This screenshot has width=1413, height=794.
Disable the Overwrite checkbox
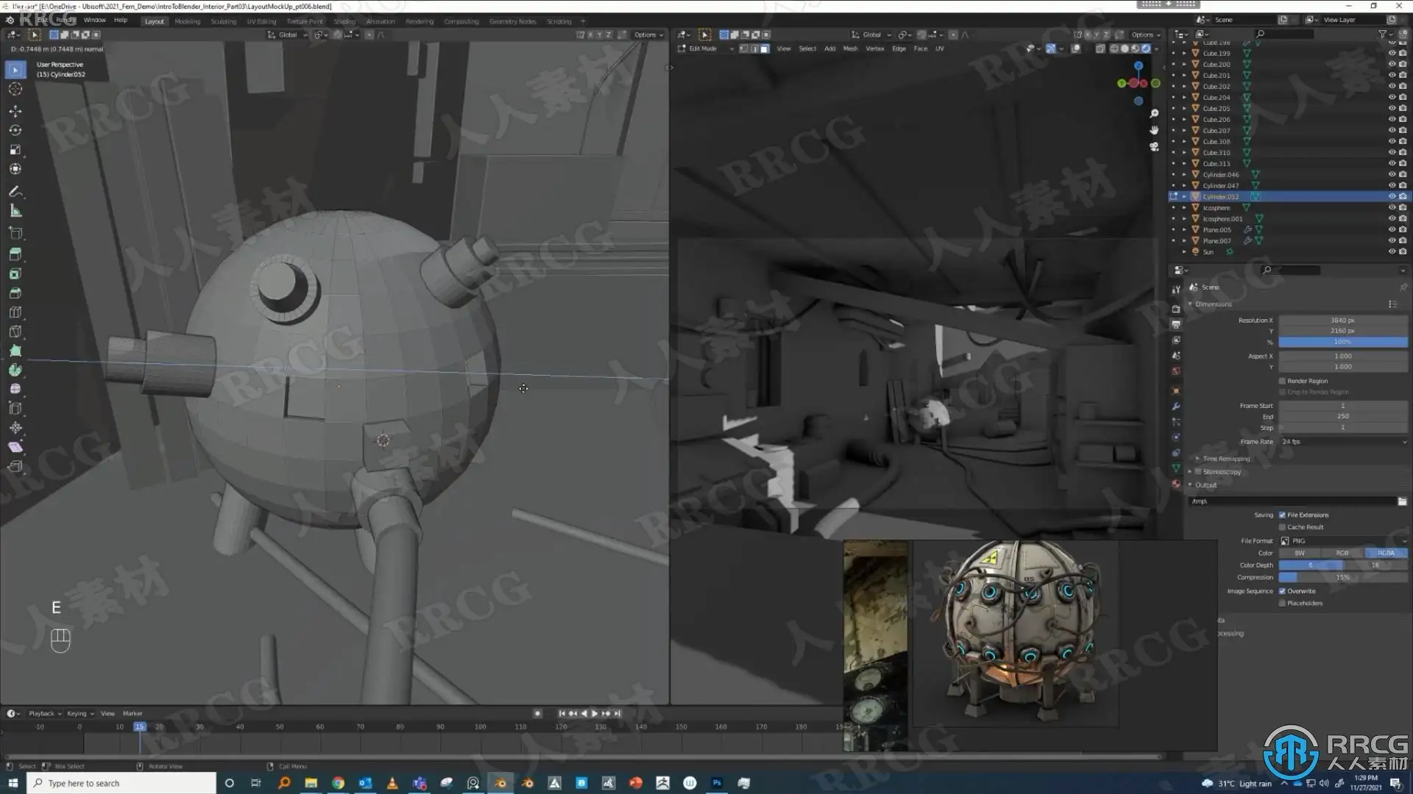tap(1282, 591)
